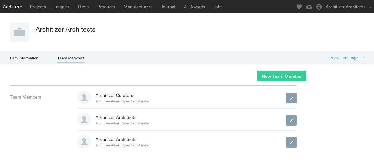Screen dimensions: 374x160
Task: Go to Firms in the navigation
Action: [x=83, y=7]
